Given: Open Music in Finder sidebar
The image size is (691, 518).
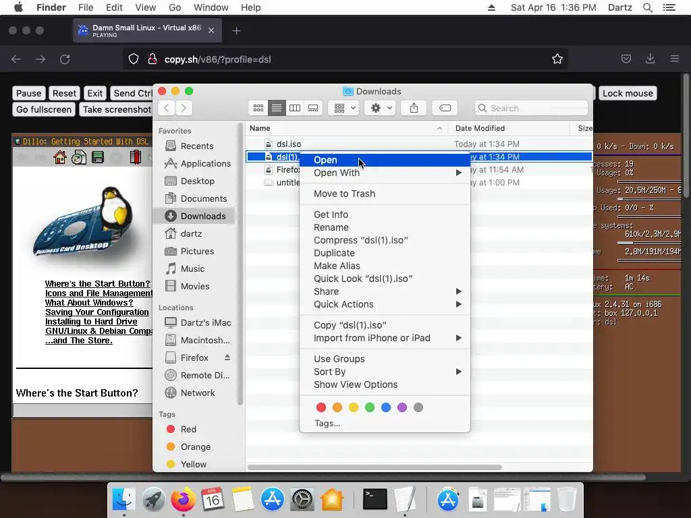Looking at the screenshot, I should pyautogui.click(x=196, y=268).
